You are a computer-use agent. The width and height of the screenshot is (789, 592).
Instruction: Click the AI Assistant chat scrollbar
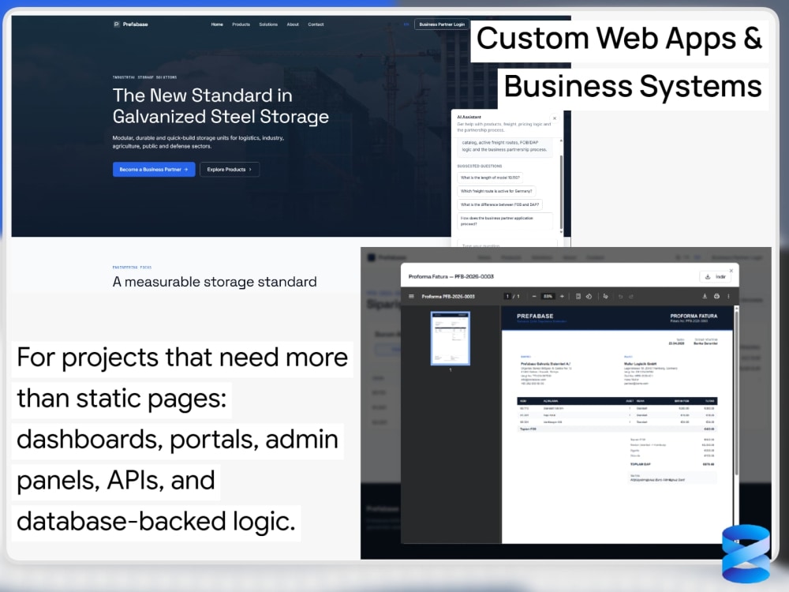coord(561,194)
